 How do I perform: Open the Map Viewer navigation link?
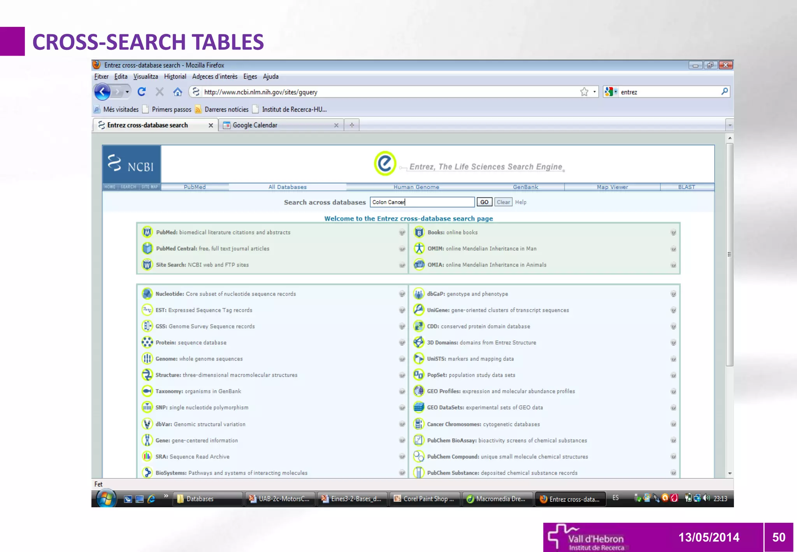coord(613,187)
